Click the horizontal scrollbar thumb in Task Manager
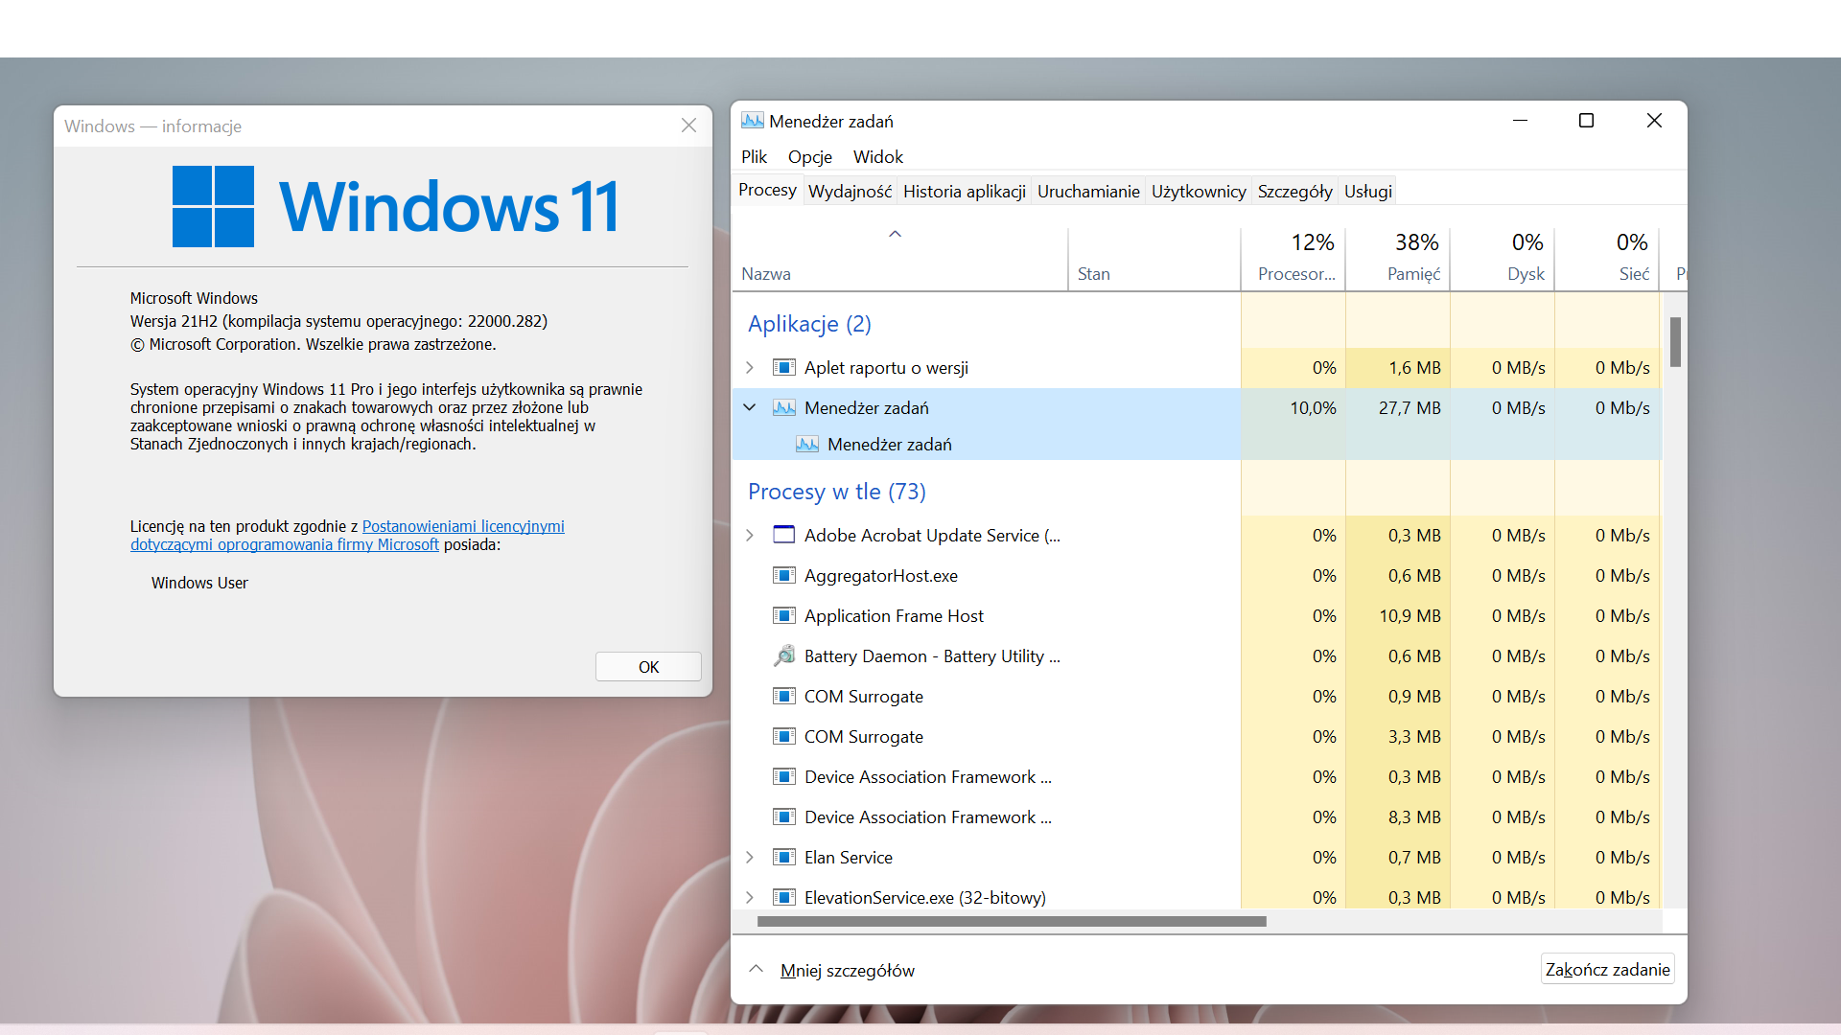Viewport: 1841px width, 1035px height. tap(1012, 922)
